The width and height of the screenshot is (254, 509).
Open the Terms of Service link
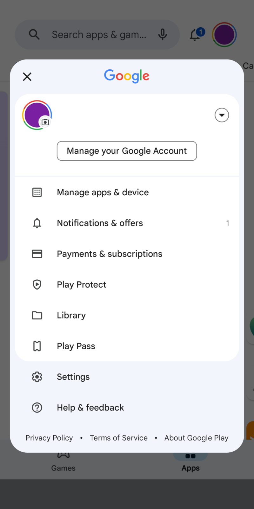pos(119,438)
